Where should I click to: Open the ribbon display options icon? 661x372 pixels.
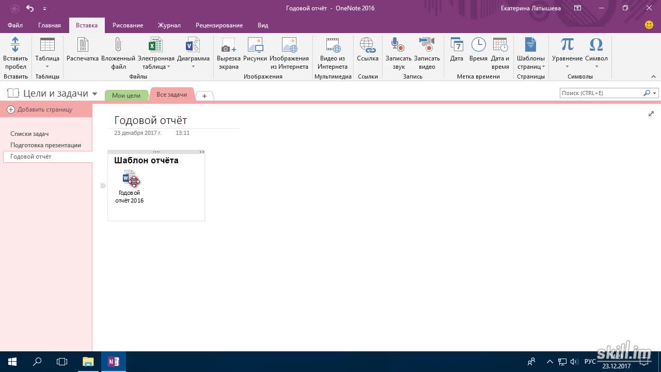pos(578,8)
